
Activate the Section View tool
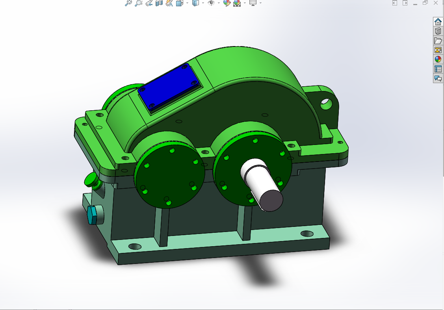[159, 3]
